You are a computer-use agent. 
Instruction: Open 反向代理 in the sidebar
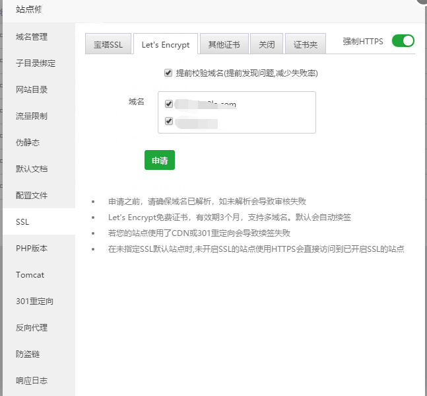point(32,328)
